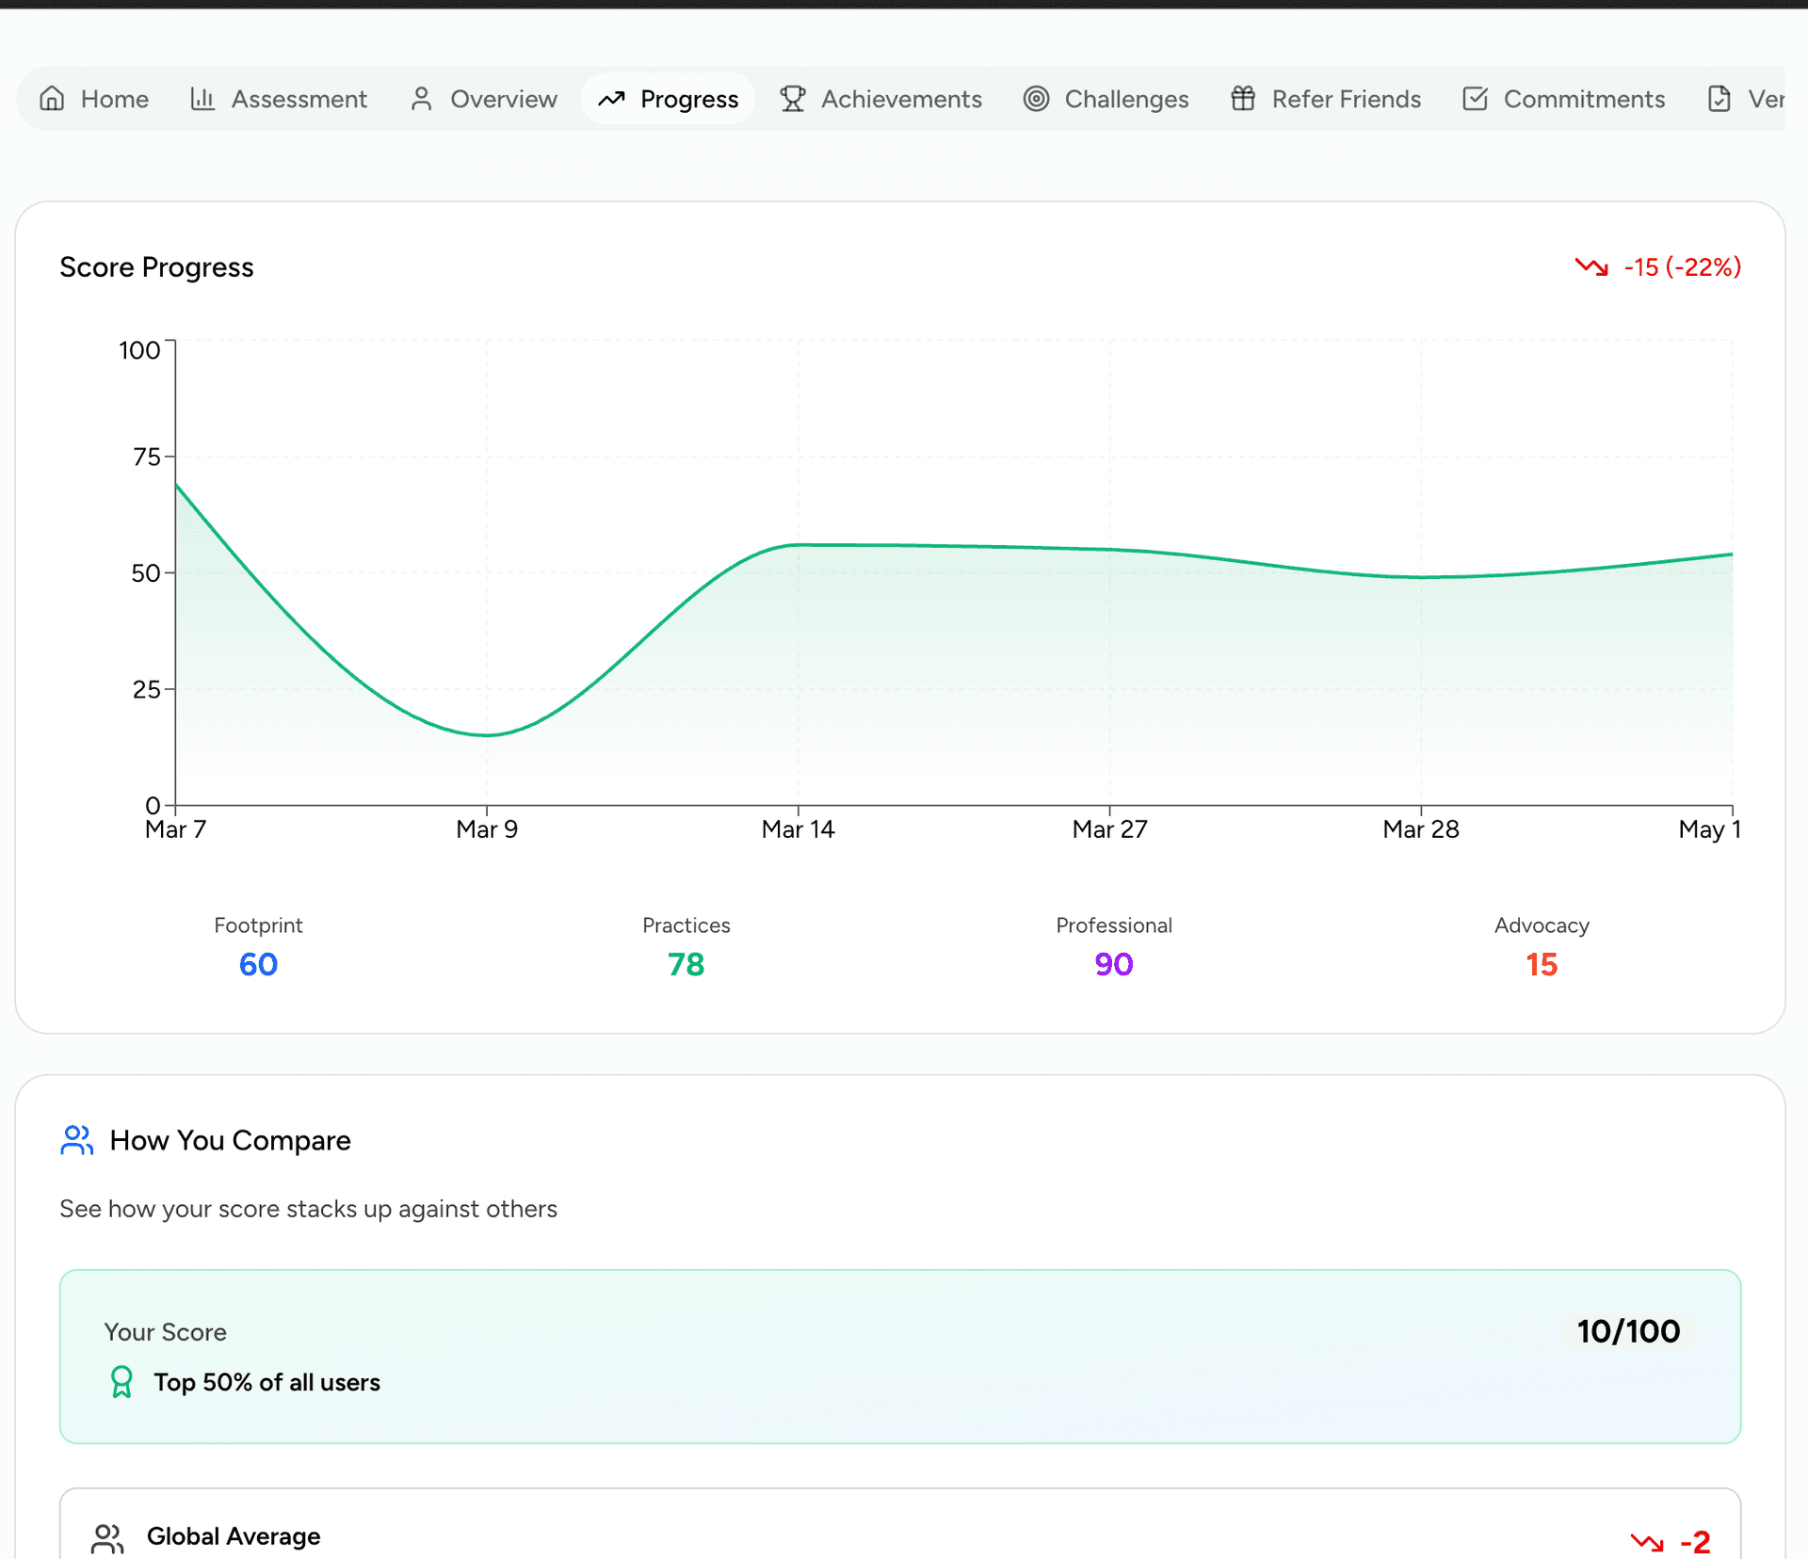
Task: Click the Mar 28 axis label
Action: pyautogui.click(x=1421, y=829)
